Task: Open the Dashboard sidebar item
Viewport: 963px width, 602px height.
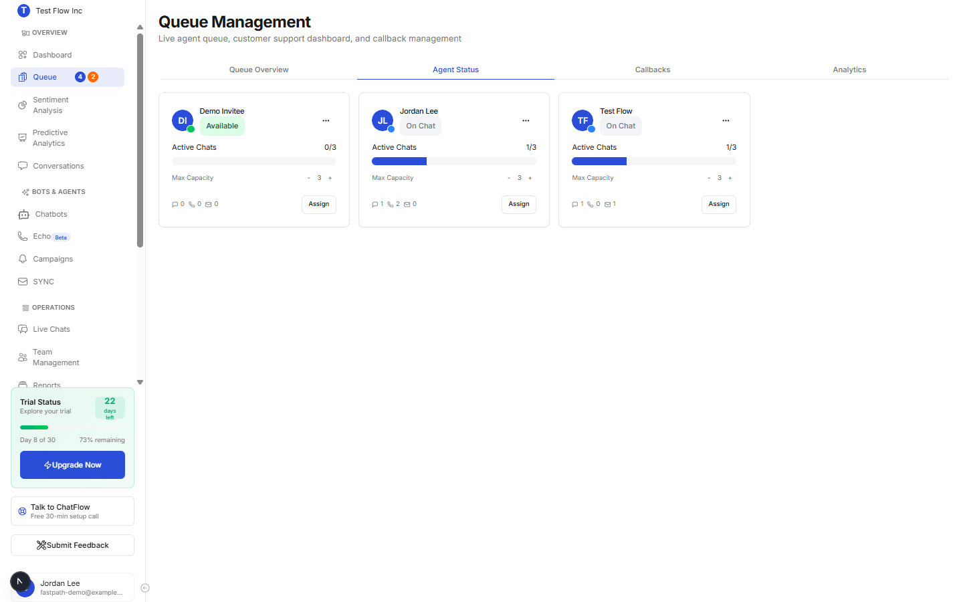Action: [68, 55]
